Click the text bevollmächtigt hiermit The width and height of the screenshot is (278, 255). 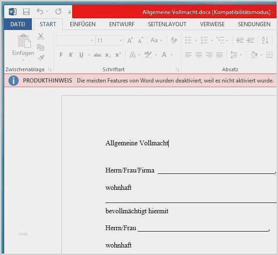tap(137, 211)
